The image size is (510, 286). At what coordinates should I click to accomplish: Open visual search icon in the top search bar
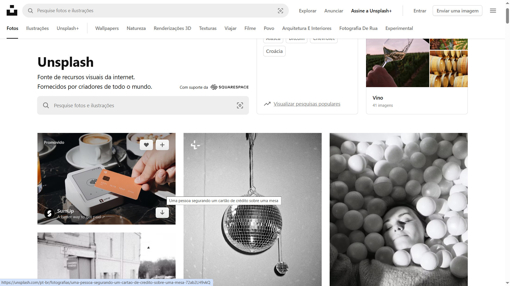click(x=280, y=11)
